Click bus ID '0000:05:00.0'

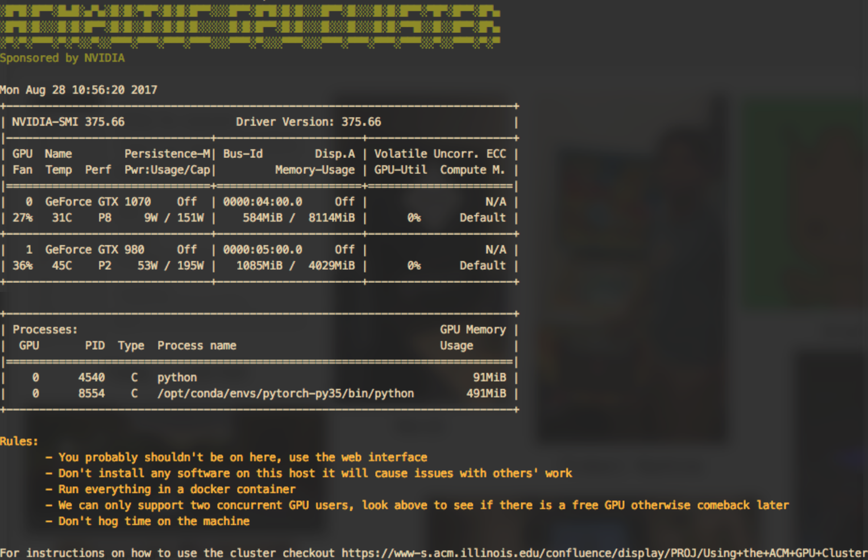263,249
